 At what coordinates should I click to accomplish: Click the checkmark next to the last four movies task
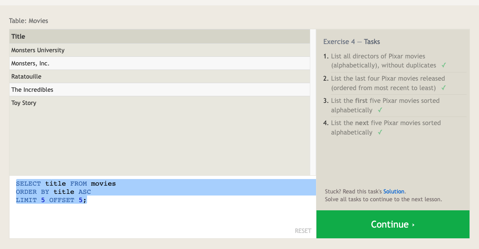pyautogui.click(x=444, y=88)
